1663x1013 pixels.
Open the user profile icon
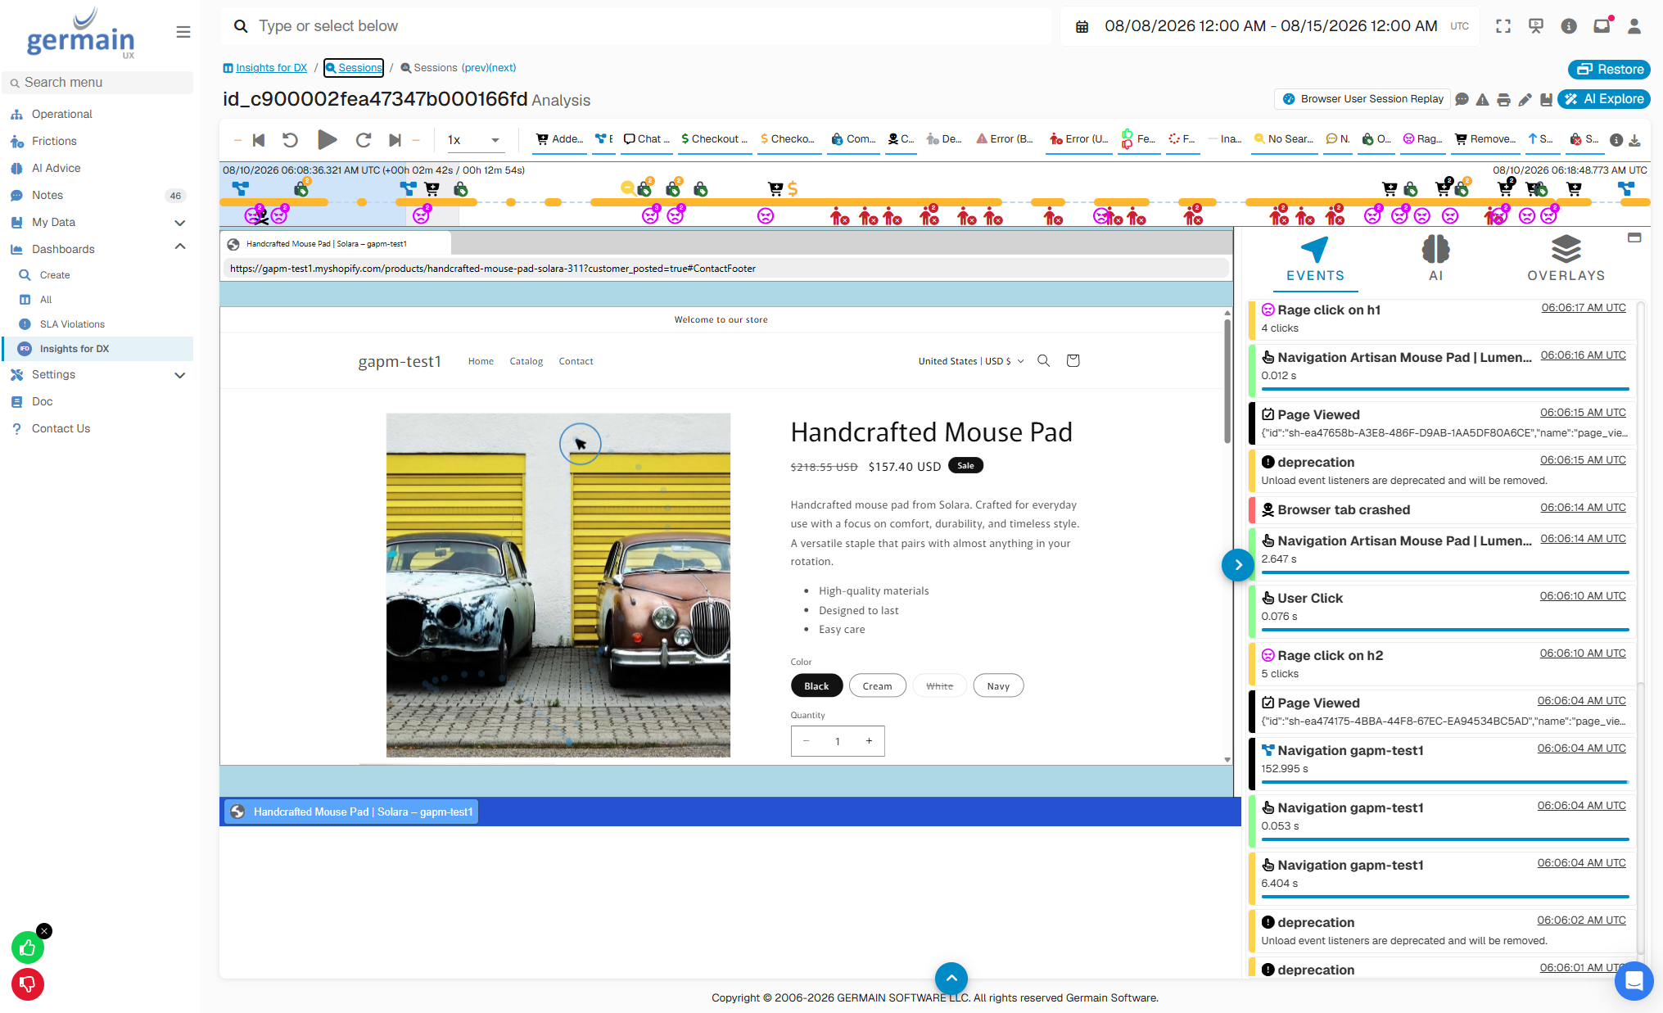coord(1634,26)
